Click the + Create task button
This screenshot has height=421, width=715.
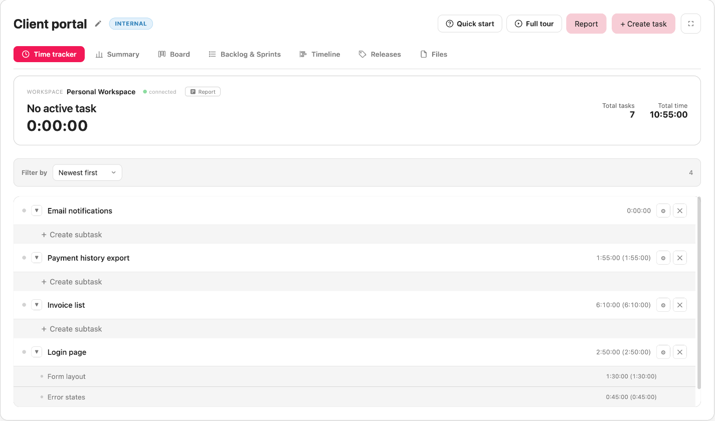tap(643, 24)
